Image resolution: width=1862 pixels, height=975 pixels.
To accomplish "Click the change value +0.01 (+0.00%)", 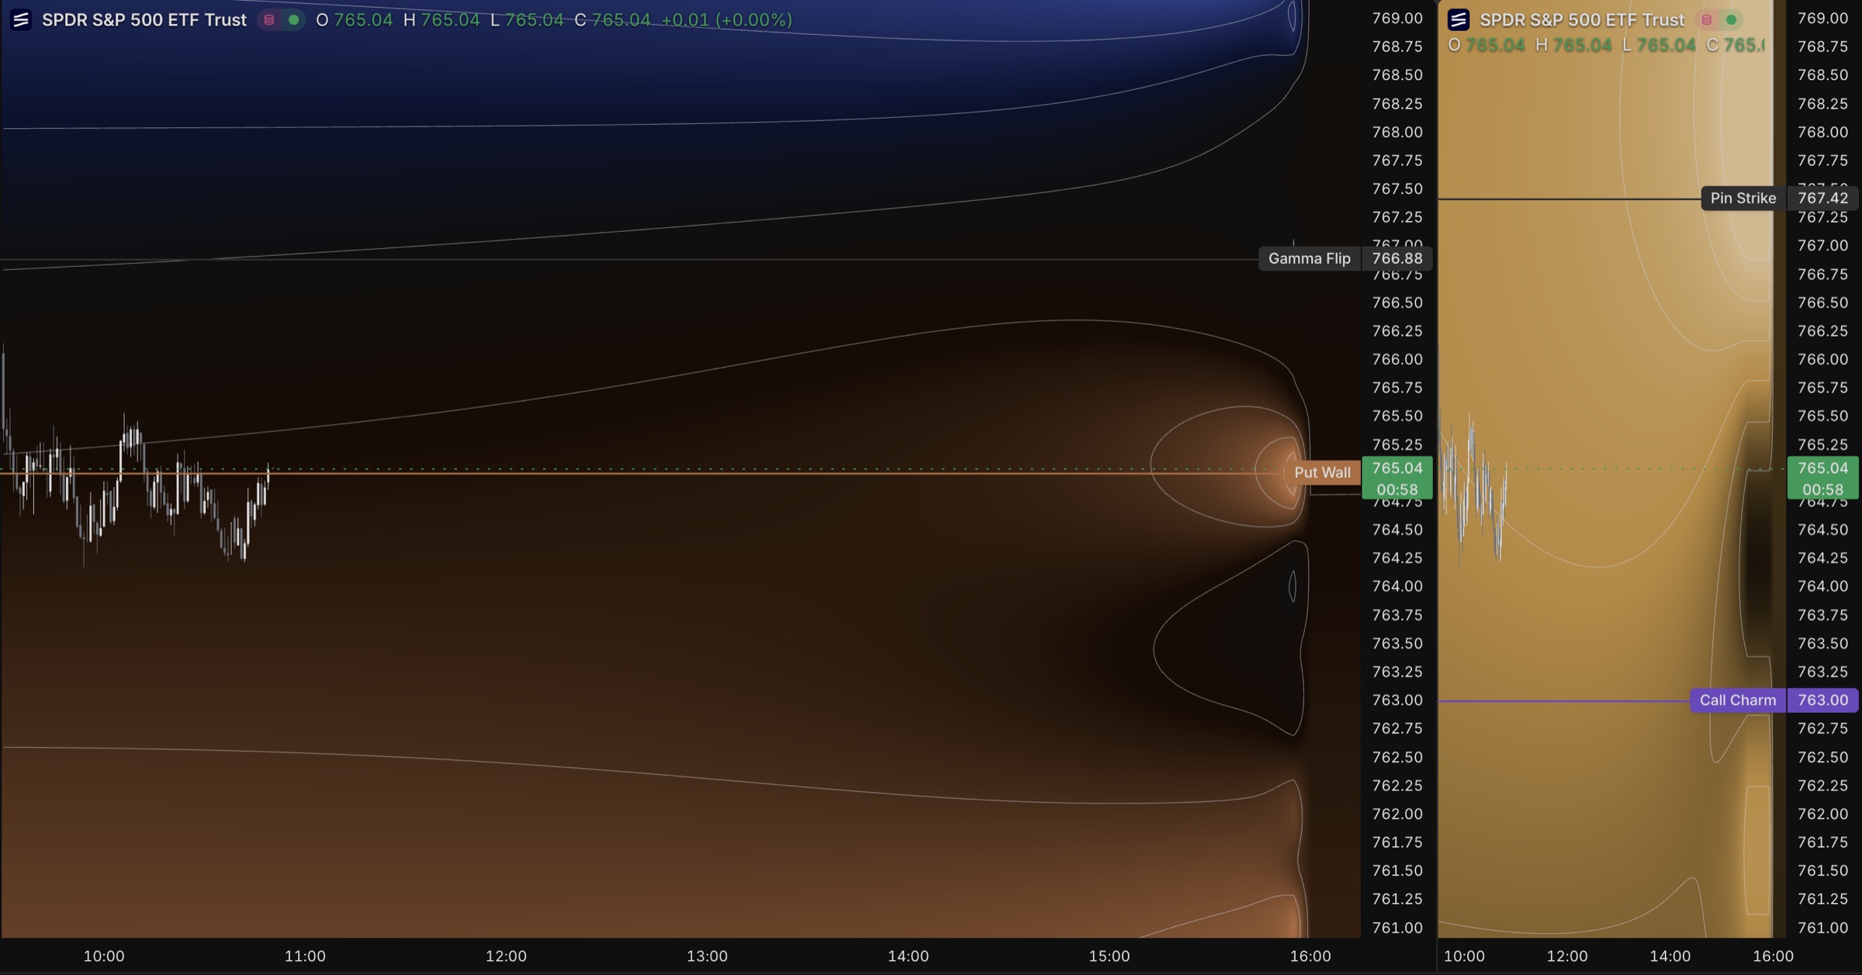I will click(726, 20).
